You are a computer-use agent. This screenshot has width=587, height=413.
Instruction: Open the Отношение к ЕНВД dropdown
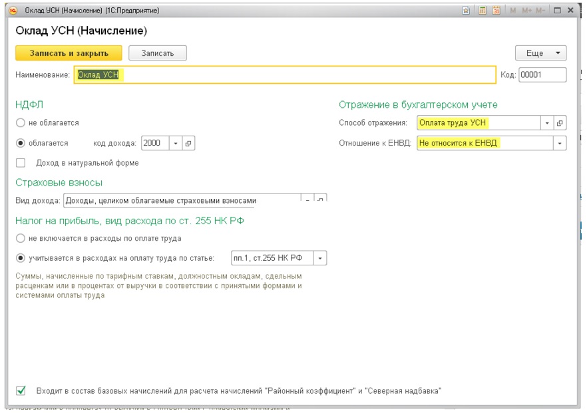tap(560, 143)
